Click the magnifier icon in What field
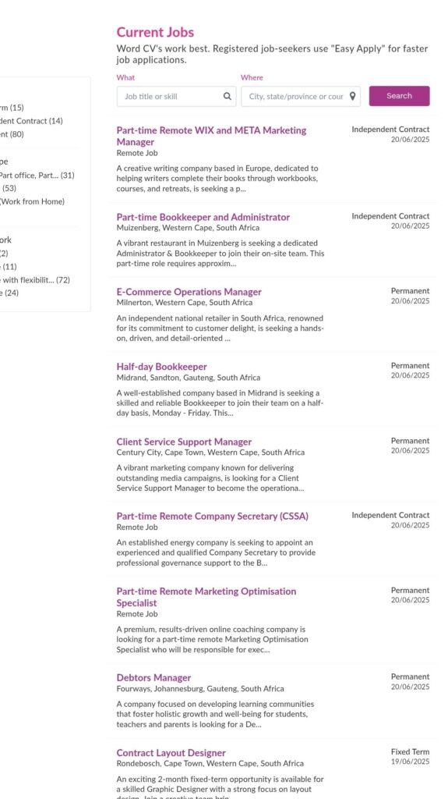448x799 pixels. coord(227,96)
